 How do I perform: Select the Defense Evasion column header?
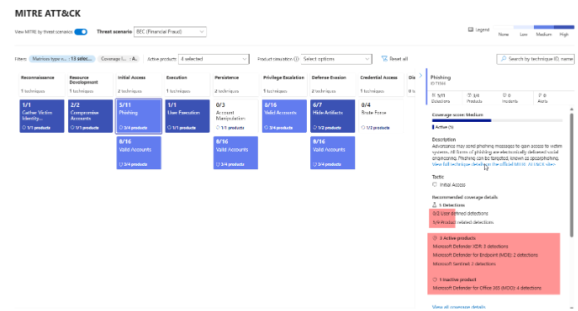click(333, 85)
